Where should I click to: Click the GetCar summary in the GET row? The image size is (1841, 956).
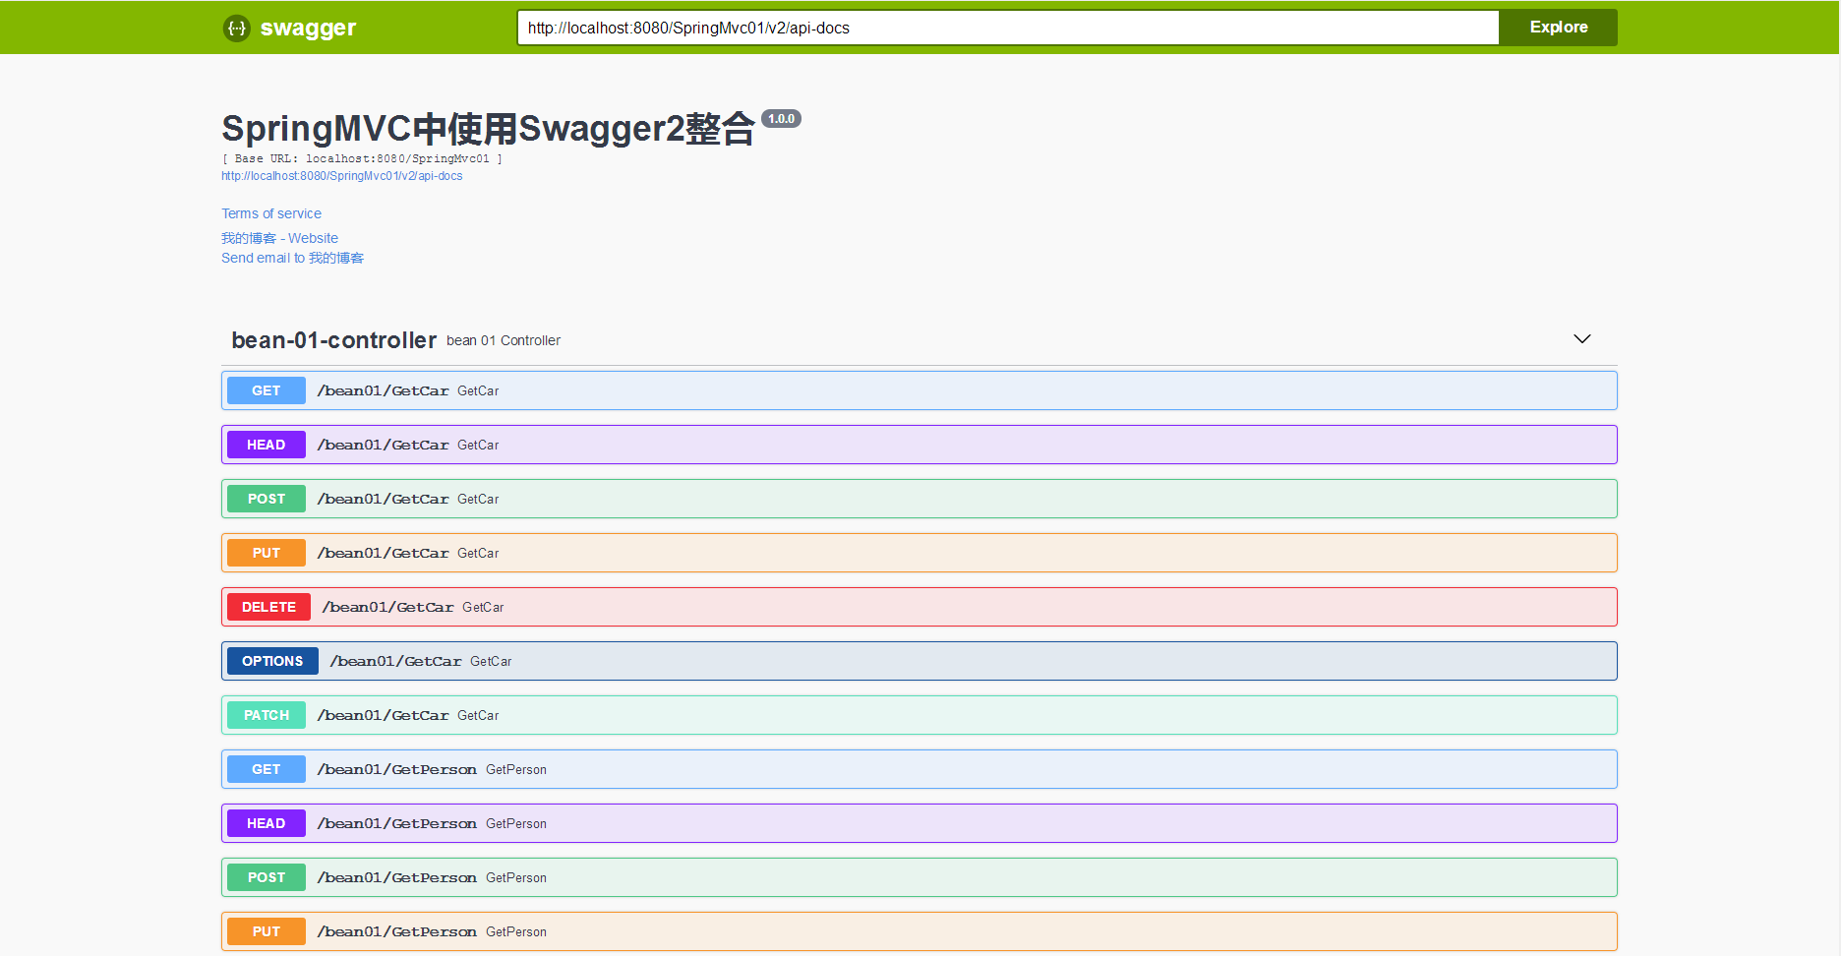pyautogui.click(x=478, y=390)
